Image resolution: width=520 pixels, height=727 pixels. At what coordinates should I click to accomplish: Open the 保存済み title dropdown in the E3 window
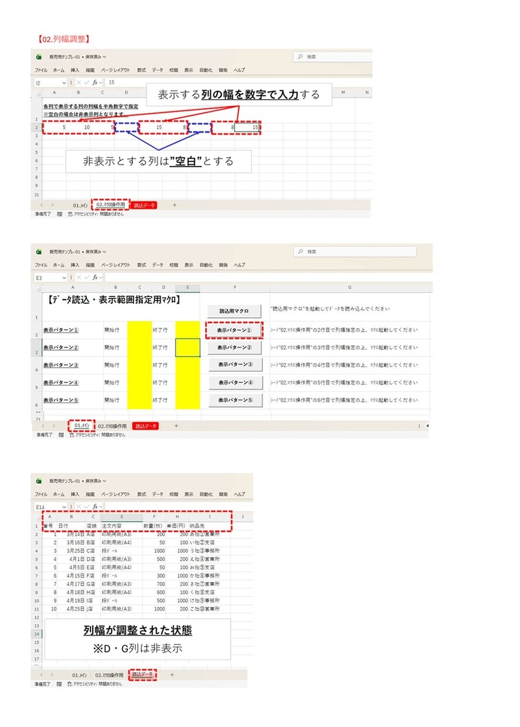point(105,252)
